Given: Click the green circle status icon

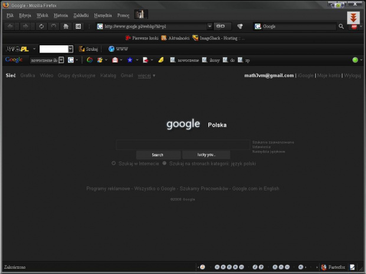Looking at the screenshot, I should [355, 60].
